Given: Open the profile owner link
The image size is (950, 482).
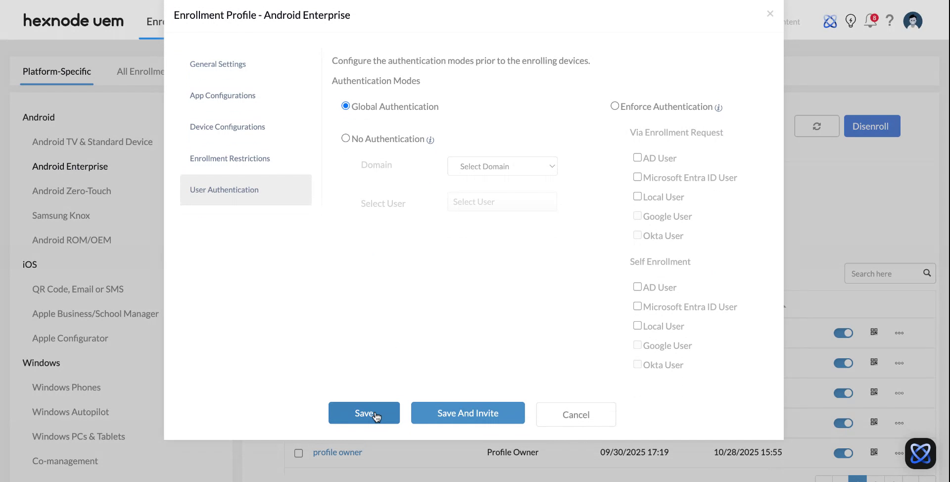Looking at the screenshot, I should coord(337,452).
